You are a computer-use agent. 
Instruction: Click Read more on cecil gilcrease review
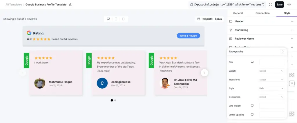[104, 71]
